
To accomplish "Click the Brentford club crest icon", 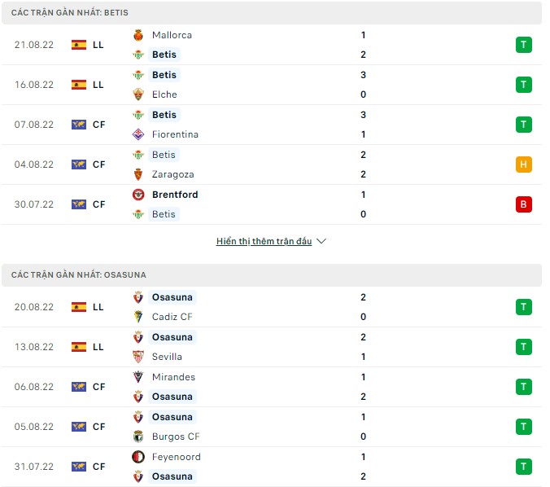I will coord(138,195).
